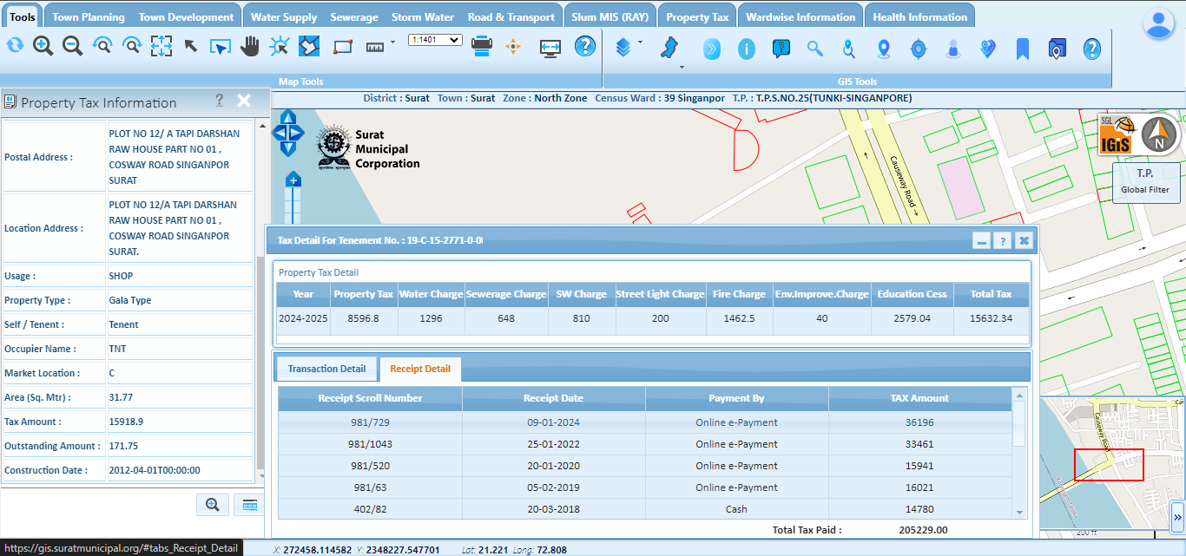Click the map pan right arrow
This screenshot has width=1186, height=556.
tap(299, 134)
